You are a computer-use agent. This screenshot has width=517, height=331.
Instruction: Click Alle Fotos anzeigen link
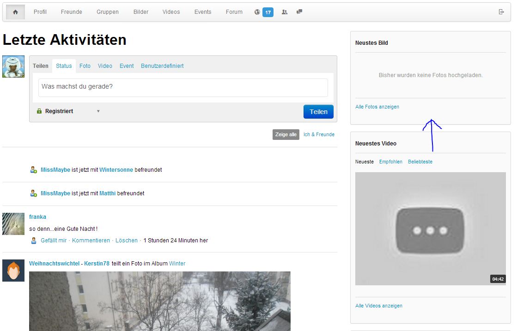(377, 107)
